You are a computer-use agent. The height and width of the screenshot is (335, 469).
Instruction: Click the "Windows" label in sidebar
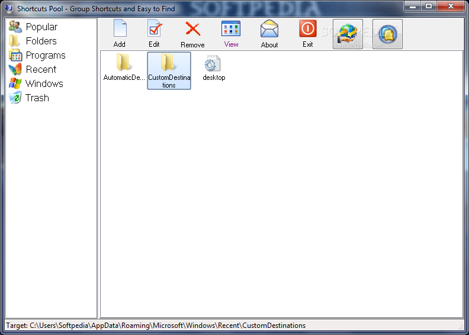44,83
